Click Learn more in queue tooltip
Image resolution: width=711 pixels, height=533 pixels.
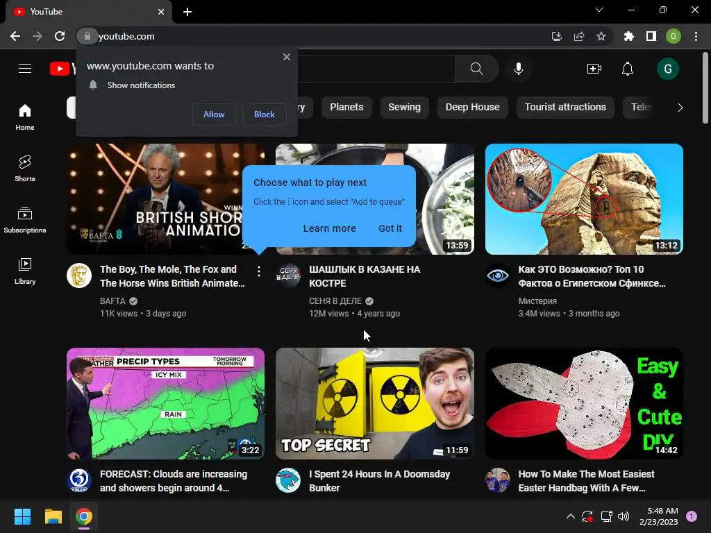(x=329, y=228)
